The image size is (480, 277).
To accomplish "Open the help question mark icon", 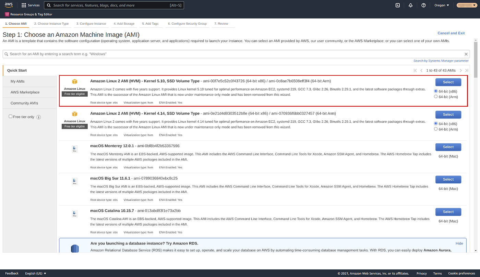I will click(x=423, y=5).
